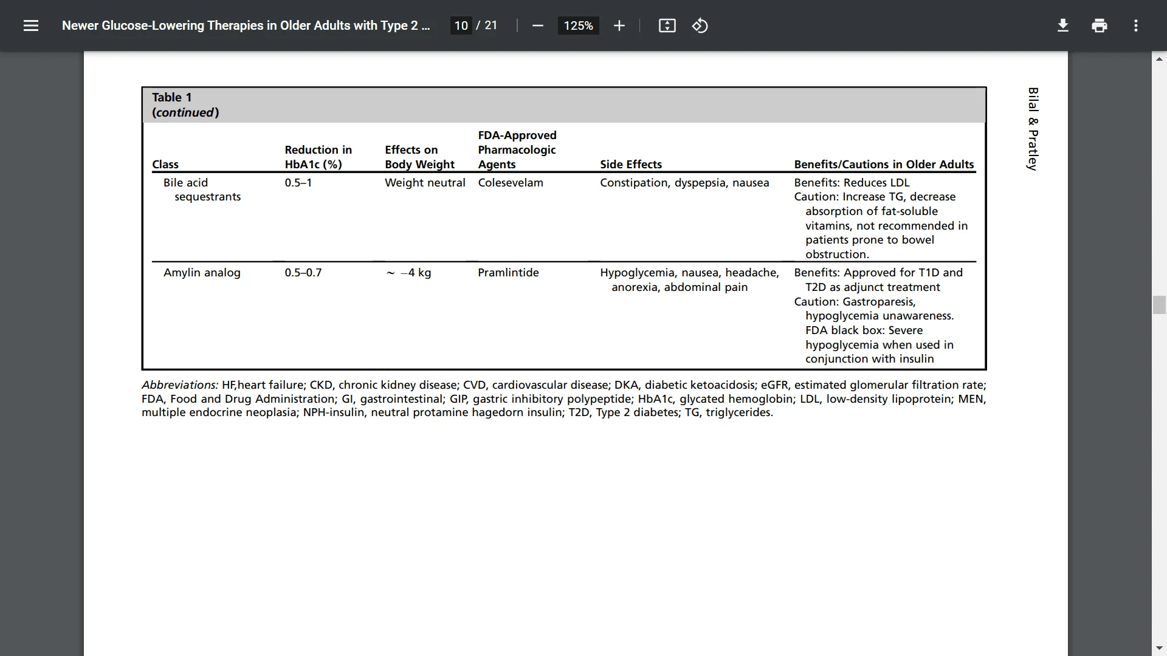Click the scrollbar up arrow
Image resolution: width=1167 pixels, height=656 pixels.
1159,59
